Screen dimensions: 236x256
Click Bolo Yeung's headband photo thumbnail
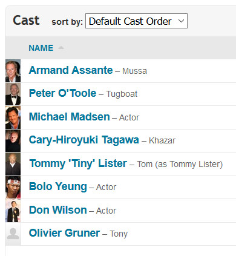click(x=13, y=188)
